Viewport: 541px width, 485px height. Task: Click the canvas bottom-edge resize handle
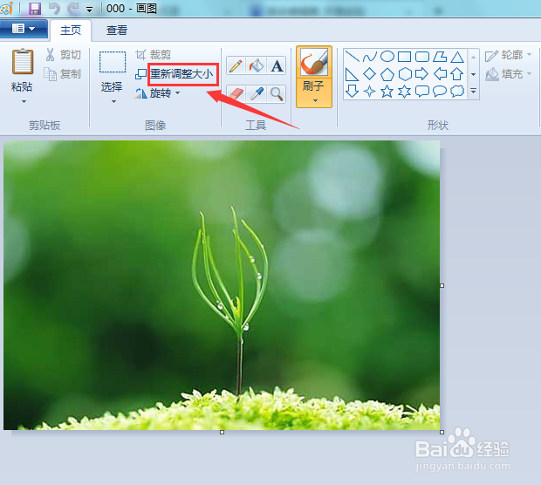(222, 432)
